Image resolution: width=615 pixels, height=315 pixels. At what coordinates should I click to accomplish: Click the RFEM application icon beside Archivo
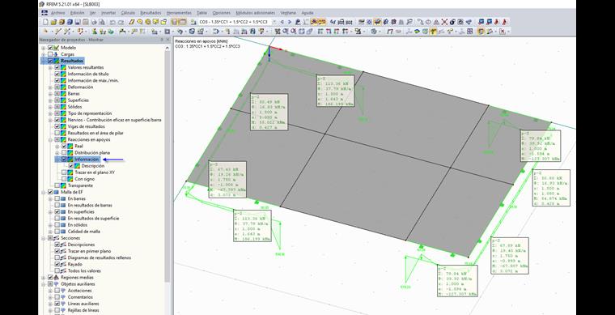point(45,13)
